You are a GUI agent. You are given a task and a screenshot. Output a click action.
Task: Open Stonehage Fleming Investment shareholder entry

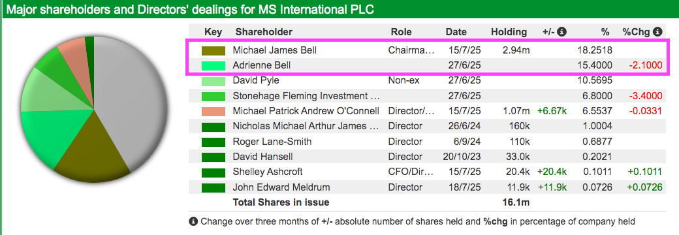(306, 96)
